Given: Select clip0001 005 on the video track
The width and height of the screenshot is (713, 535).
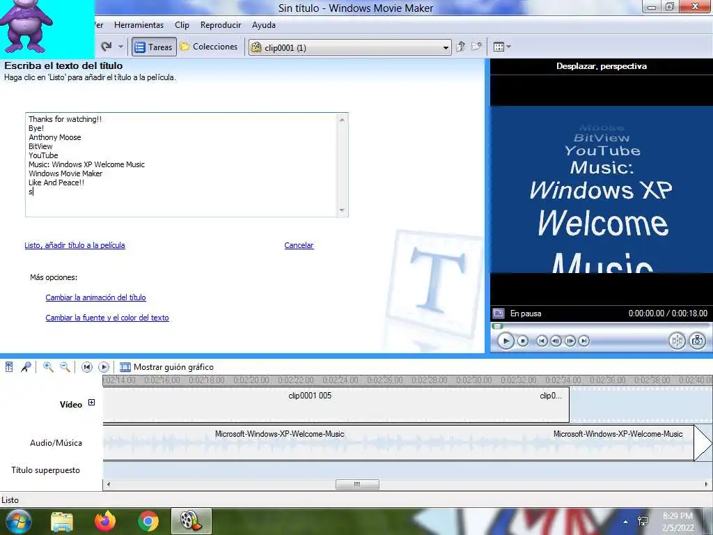Looking at the screenshot, I should [x=310, y=405].
